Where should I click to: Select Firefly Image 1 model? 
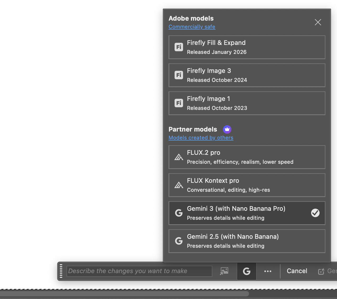pyautogui.click(x=247, y=103)
